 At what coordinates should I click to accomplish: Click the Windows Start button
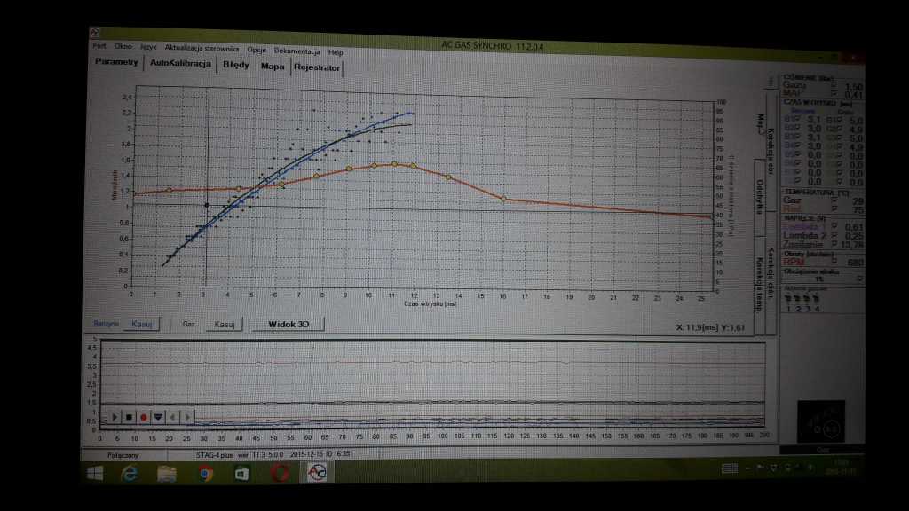[x=94, y=474]
